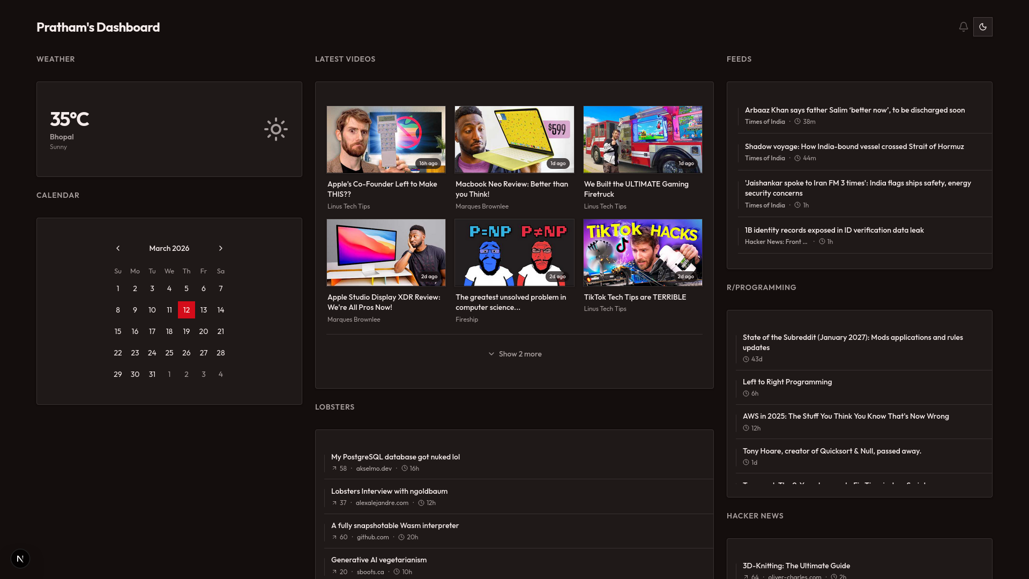
Task: Open the notifications bell icon
Action: pyautogui.click(x=963, y=27)
